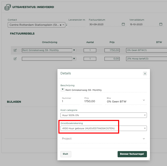The width and height of the screenshot is (167, 166).
Task: Click edit icon for Rent Ginnekenweg row
Action: pyautogui.click(x=15, y=50)
